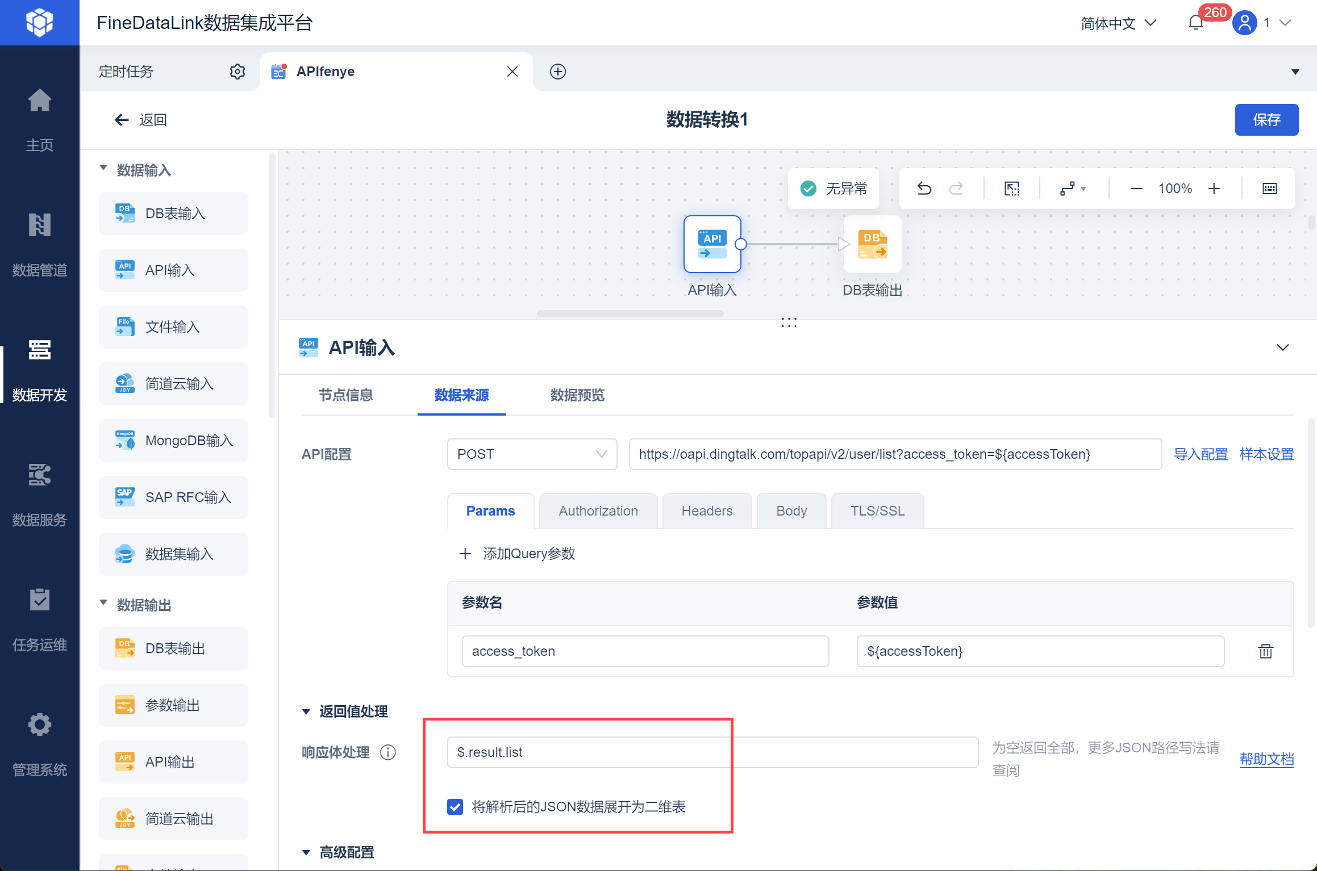Collapse the 返回值处理 section

coord(306,711)
